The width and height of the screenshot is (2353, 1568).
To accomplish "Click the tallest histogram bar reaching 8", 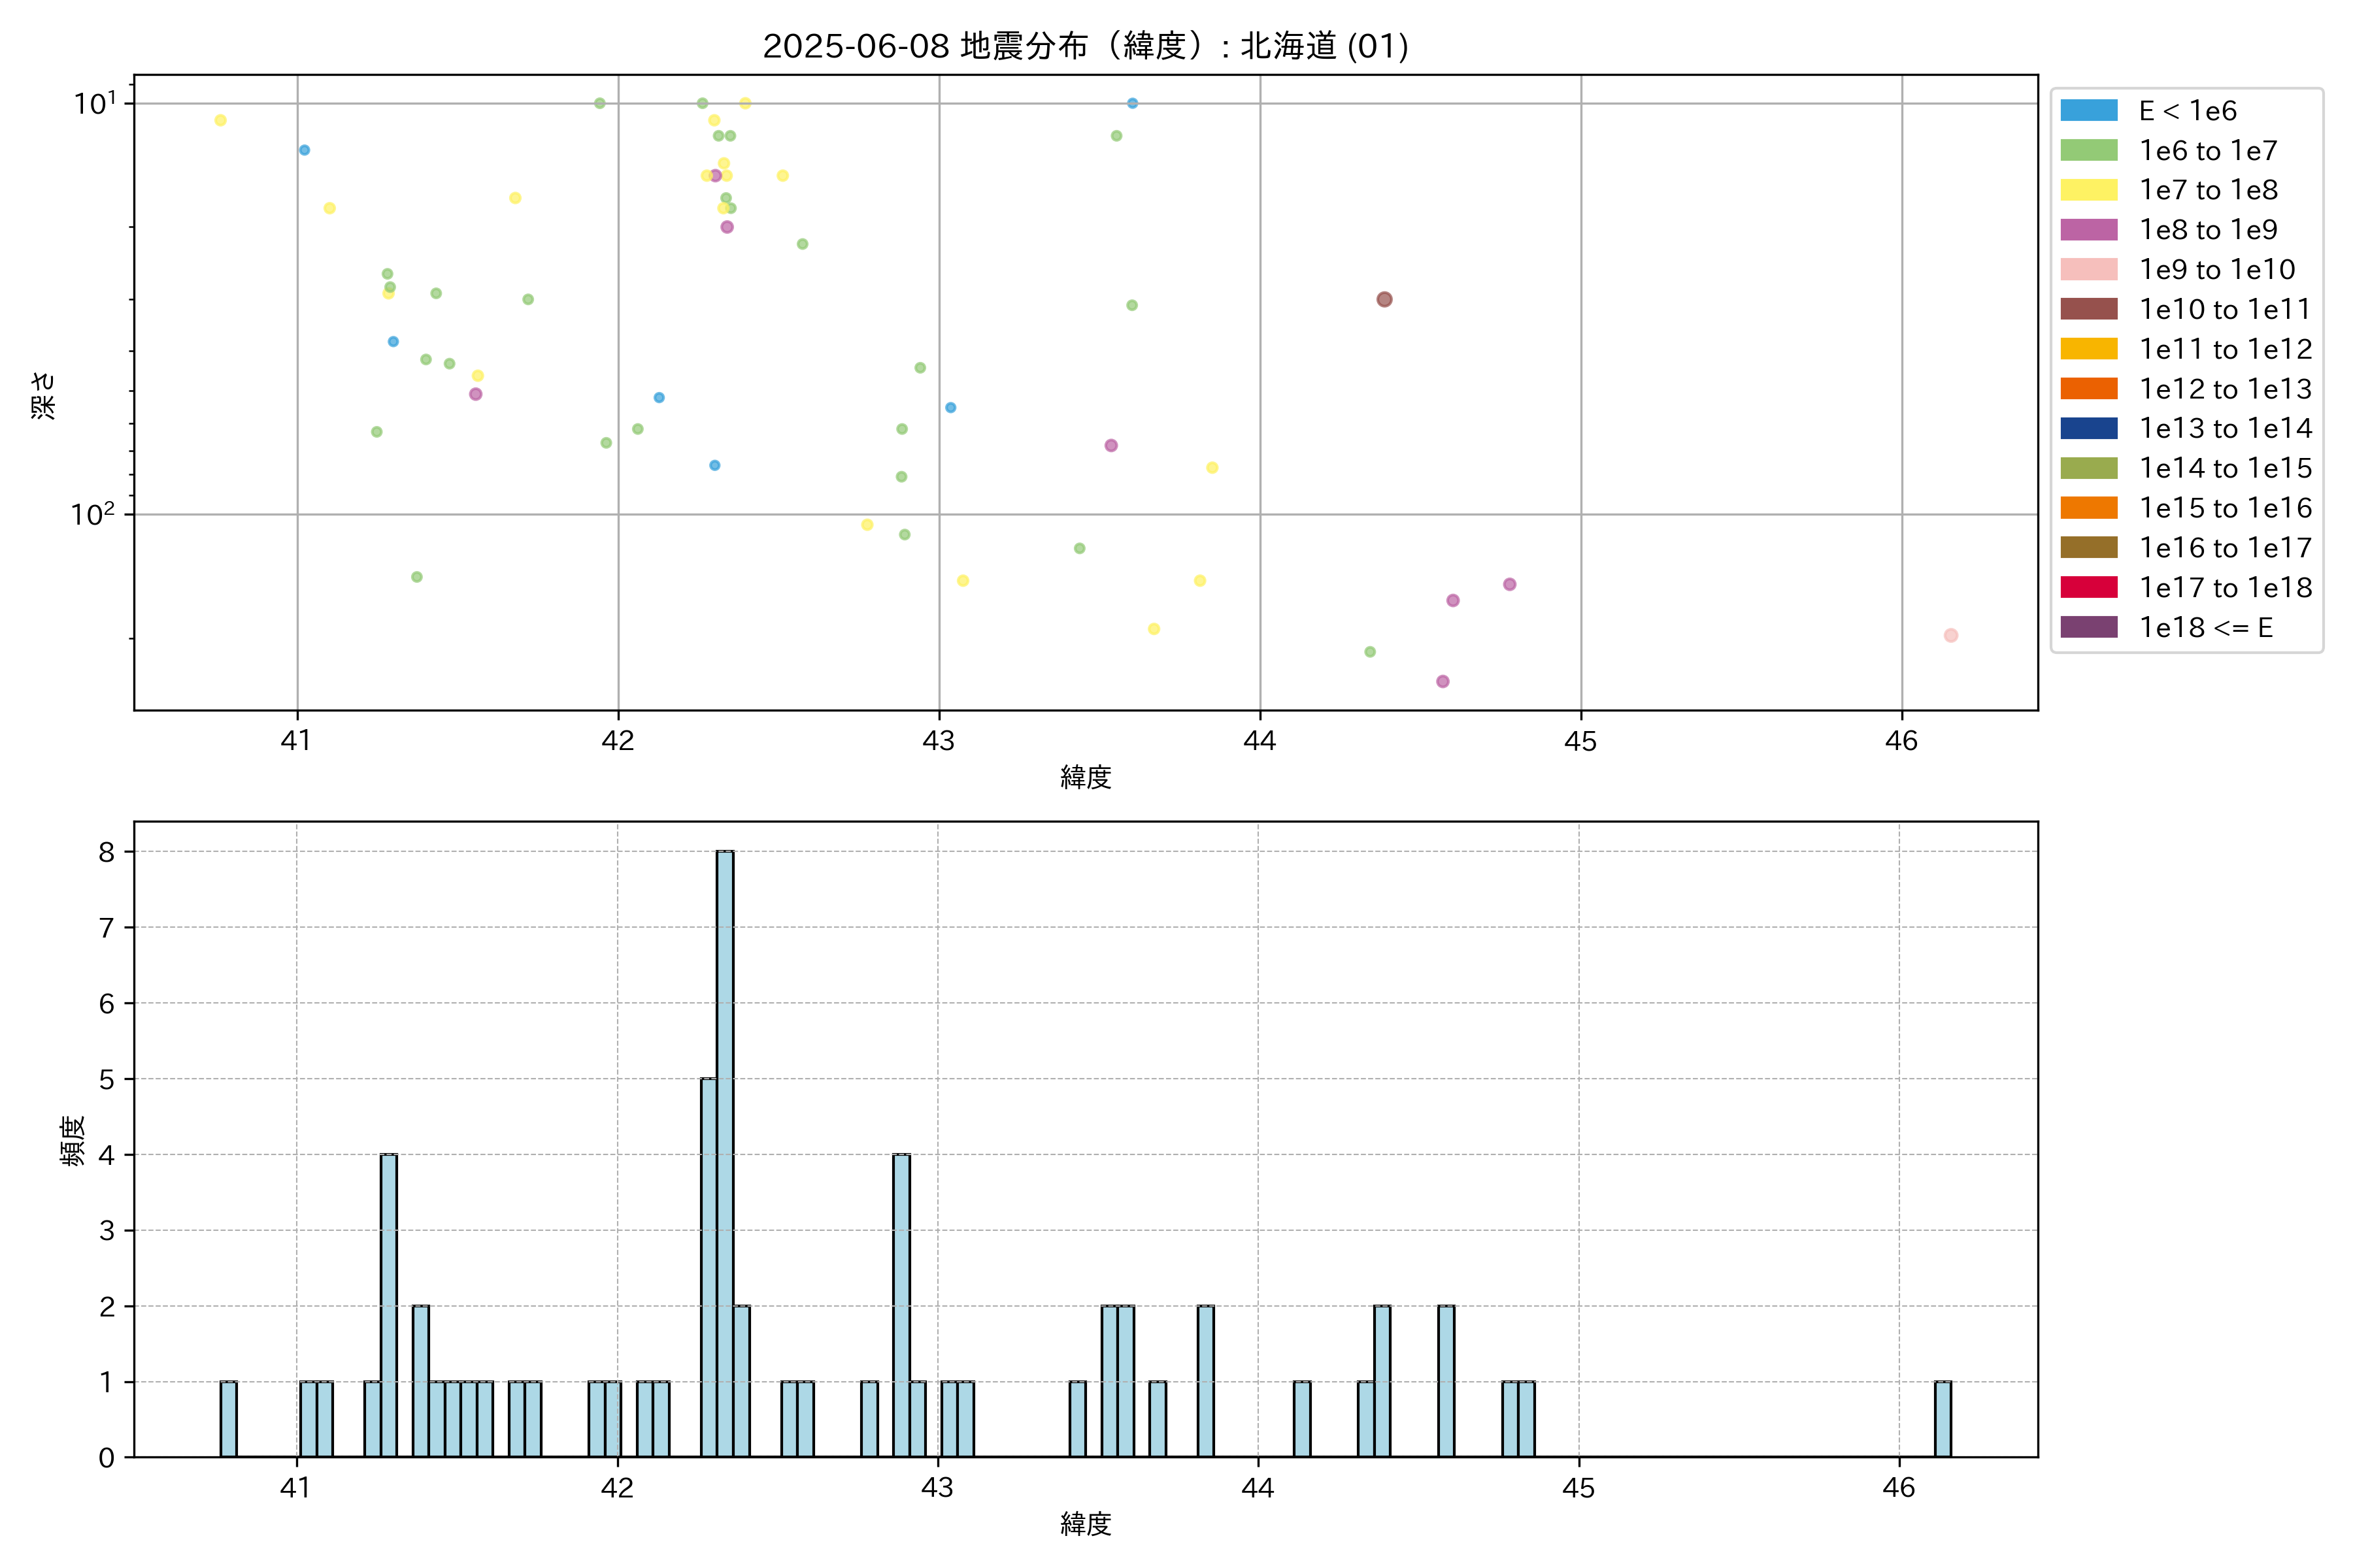I will pos(724,1150).
